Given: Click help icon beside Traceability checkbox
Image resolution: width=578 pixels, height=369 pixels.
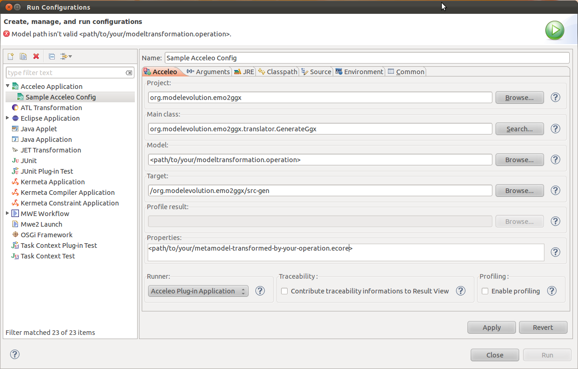Looking at the screenshot, I should coord(460,291).
